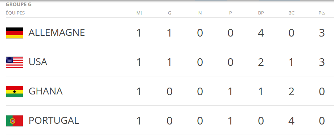The height and width of the screenshot is (135, 334).
Task: Click the Pts column header
Action: [x=322, y=13]
